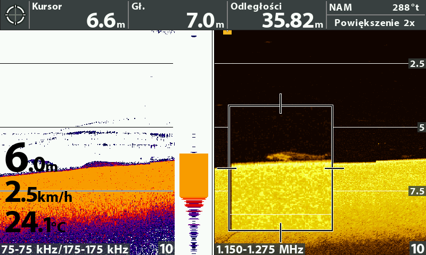Click the top tick of the zoom box
This screenshot has width=426, height=255.
[x=281, y=104]
